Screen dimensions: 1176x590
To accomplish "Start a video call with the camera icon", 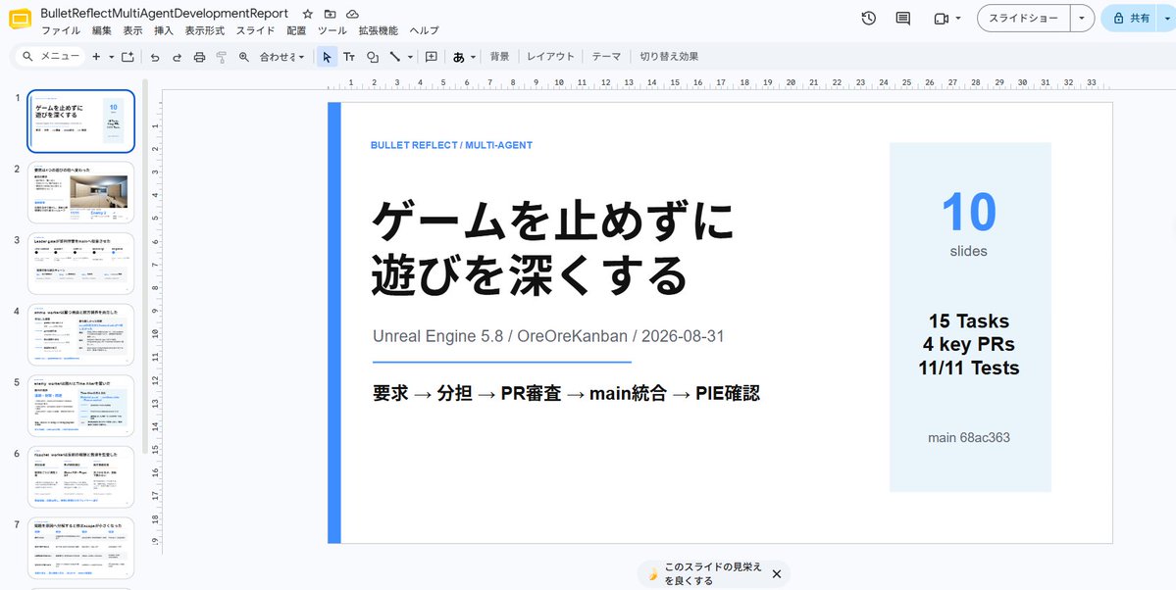I will tap(942, 18).
